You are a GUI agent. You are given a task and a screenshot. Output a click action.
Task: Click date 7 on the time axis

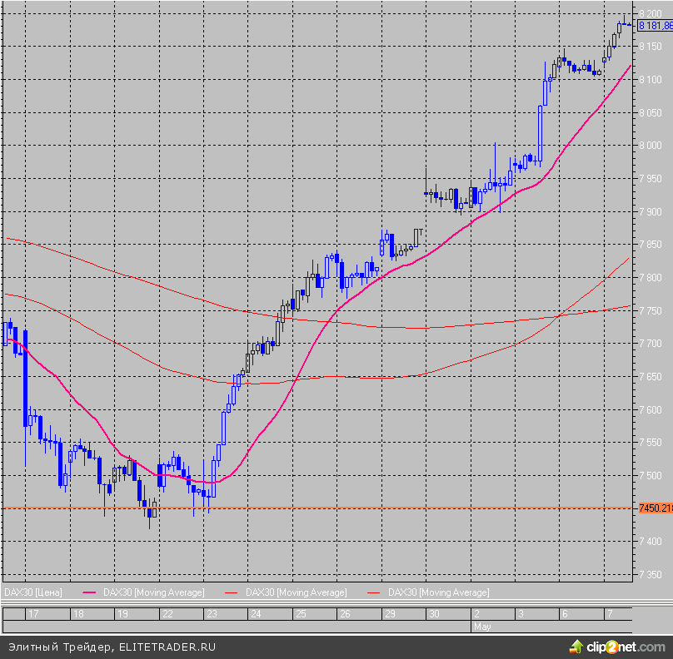[609, 614]
